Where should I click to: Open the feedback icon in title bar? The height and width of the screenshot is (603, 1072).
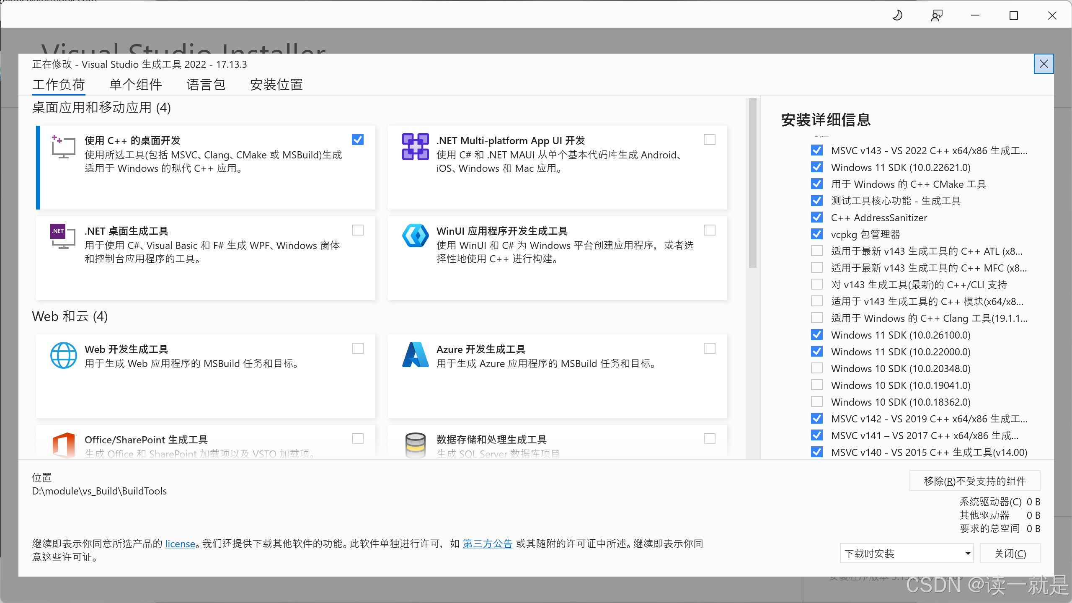pos(936,16)
